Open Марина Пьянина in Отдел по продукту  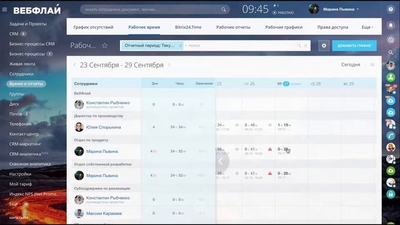point(102,151)
